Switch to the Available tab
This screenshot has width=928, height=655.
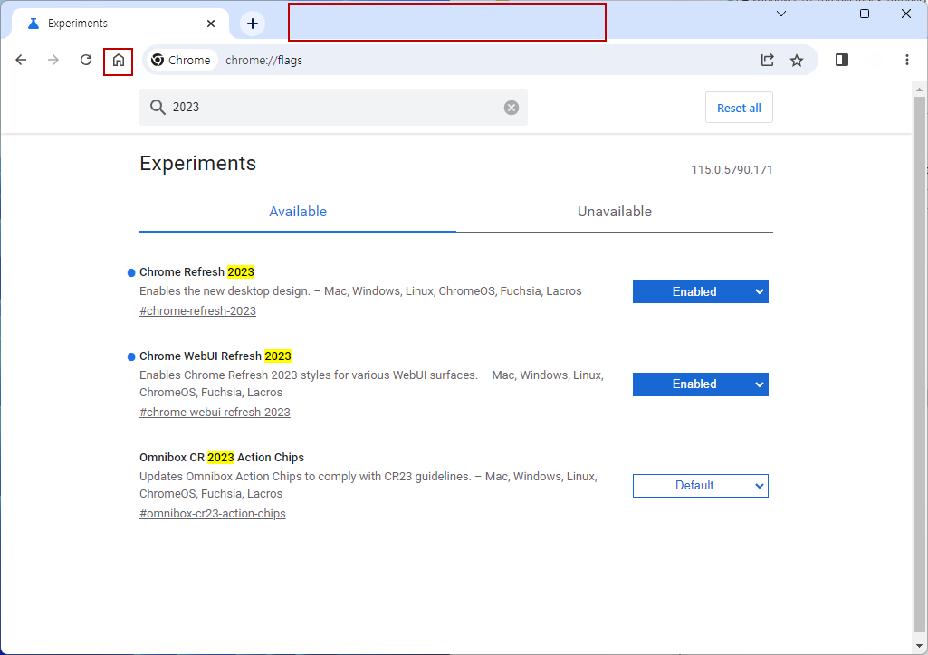click(298, 212)
